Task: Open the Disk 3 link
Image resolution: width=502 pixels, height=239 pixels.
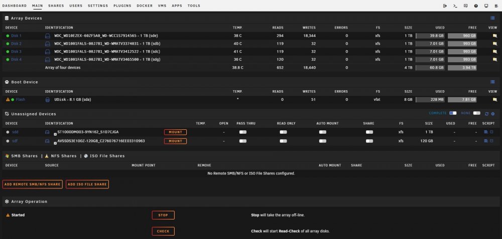Action: point(17,52)
